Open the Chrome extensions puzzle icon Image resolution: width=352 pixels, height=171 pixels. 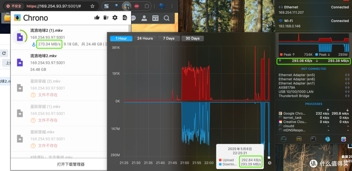click(147, 6)
